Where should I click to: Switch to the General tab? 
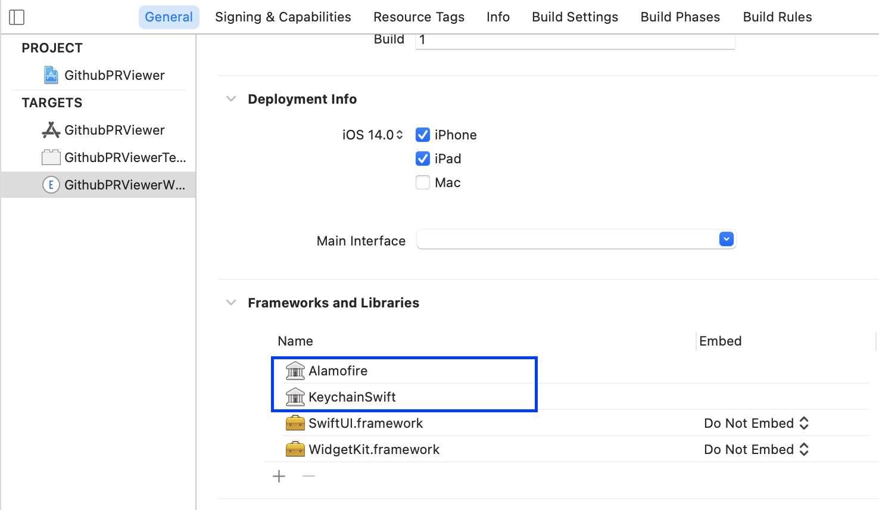coord(169,17)
